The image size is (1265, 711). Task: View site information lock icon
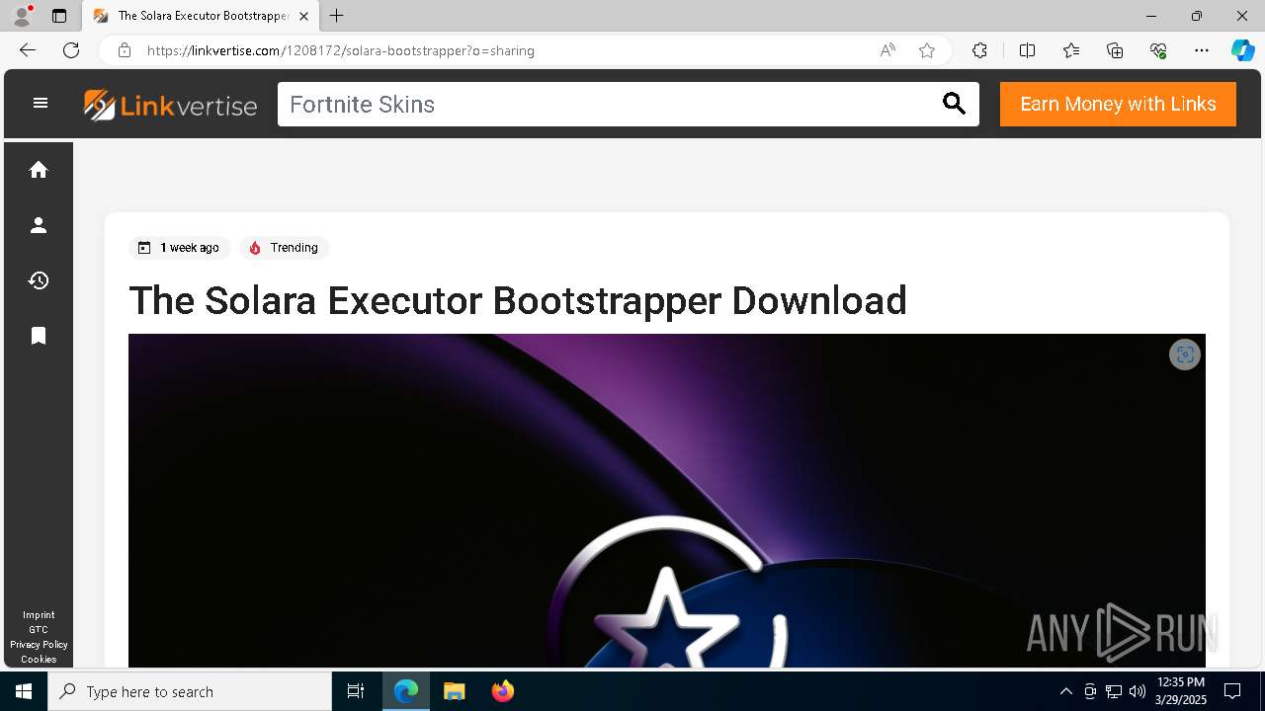point(125,50)
